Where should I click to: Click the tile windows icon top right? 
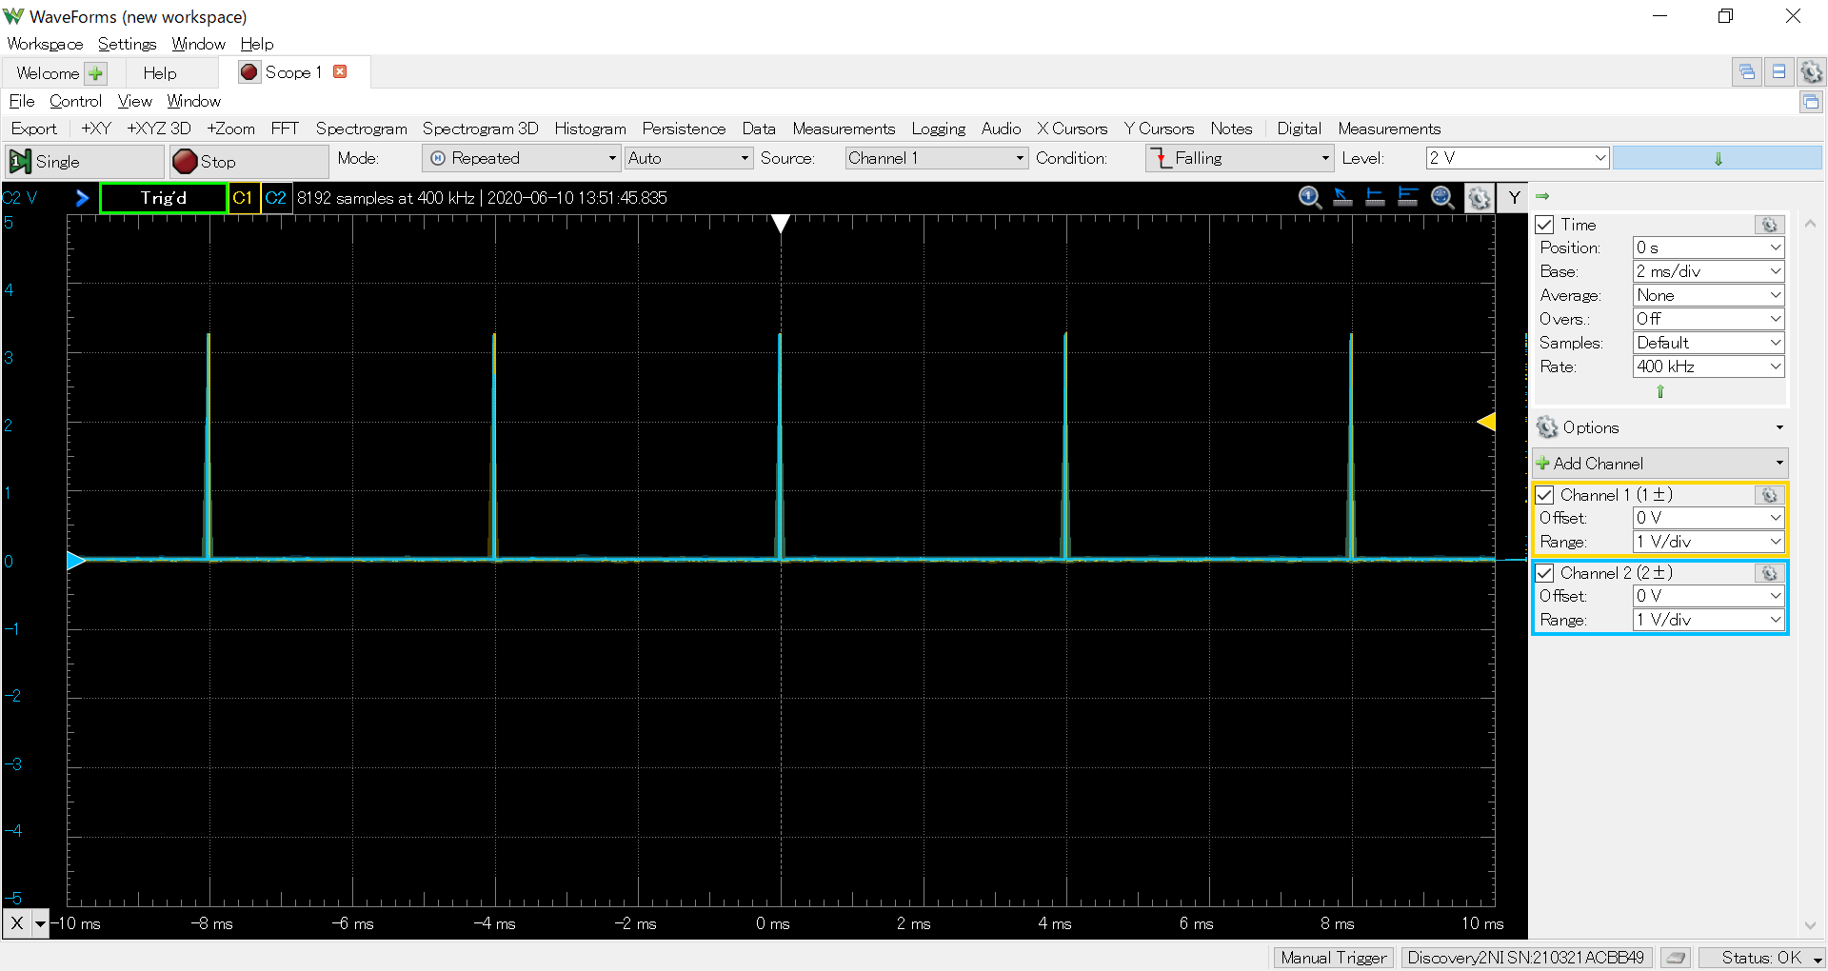(x=1778, y=71)
